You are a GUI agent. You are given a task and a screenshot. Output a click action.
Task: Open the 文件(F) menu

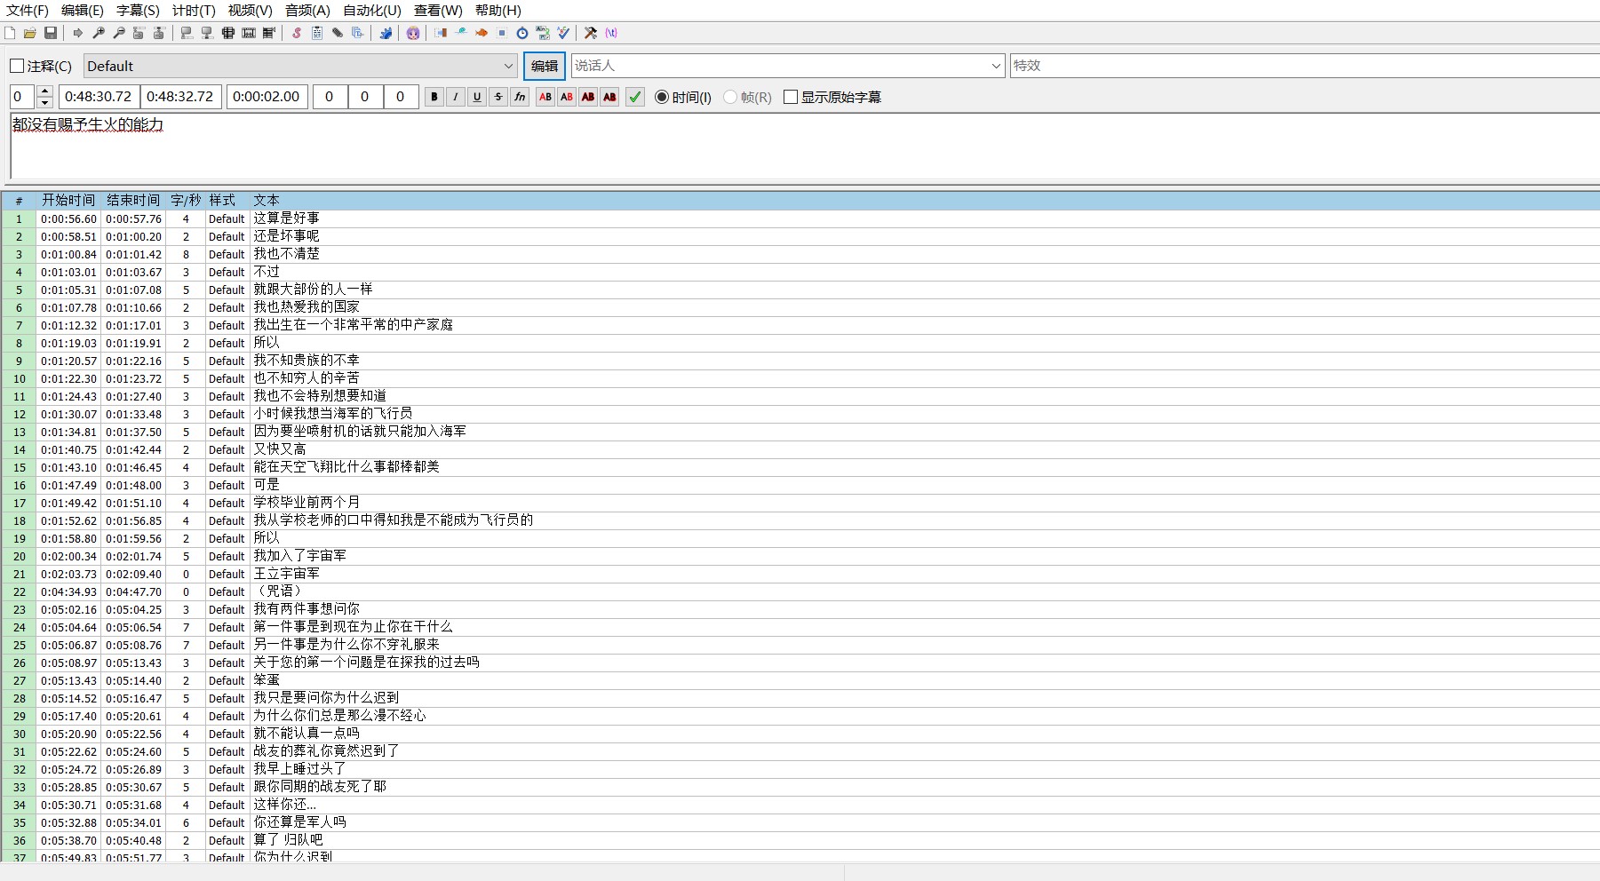pyautogui.click(x=28, y=11)
